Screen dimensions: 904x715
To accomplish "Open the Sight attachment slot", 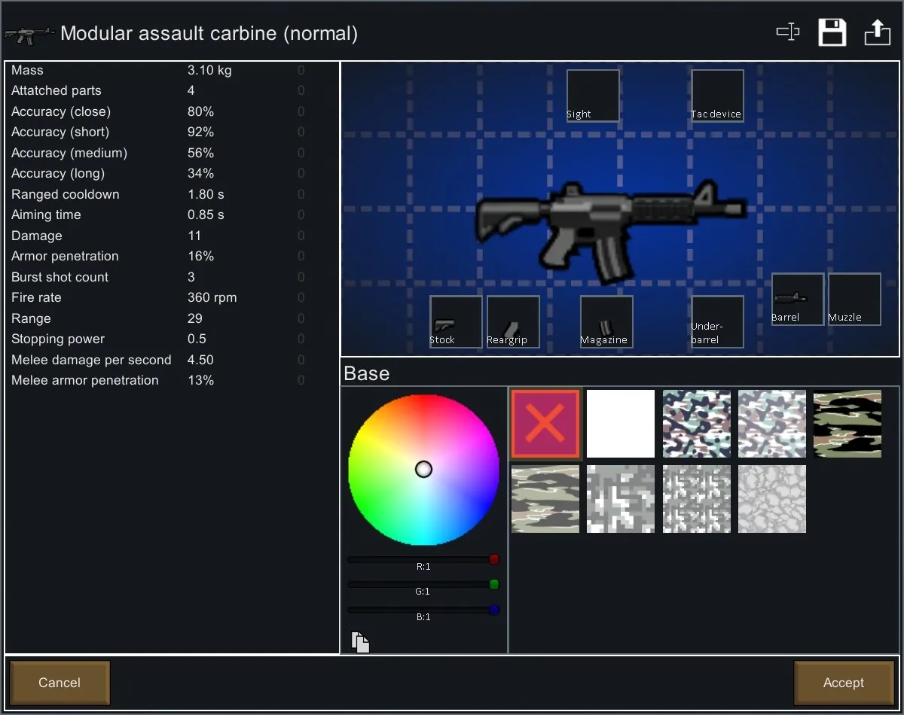I will 593,96.
